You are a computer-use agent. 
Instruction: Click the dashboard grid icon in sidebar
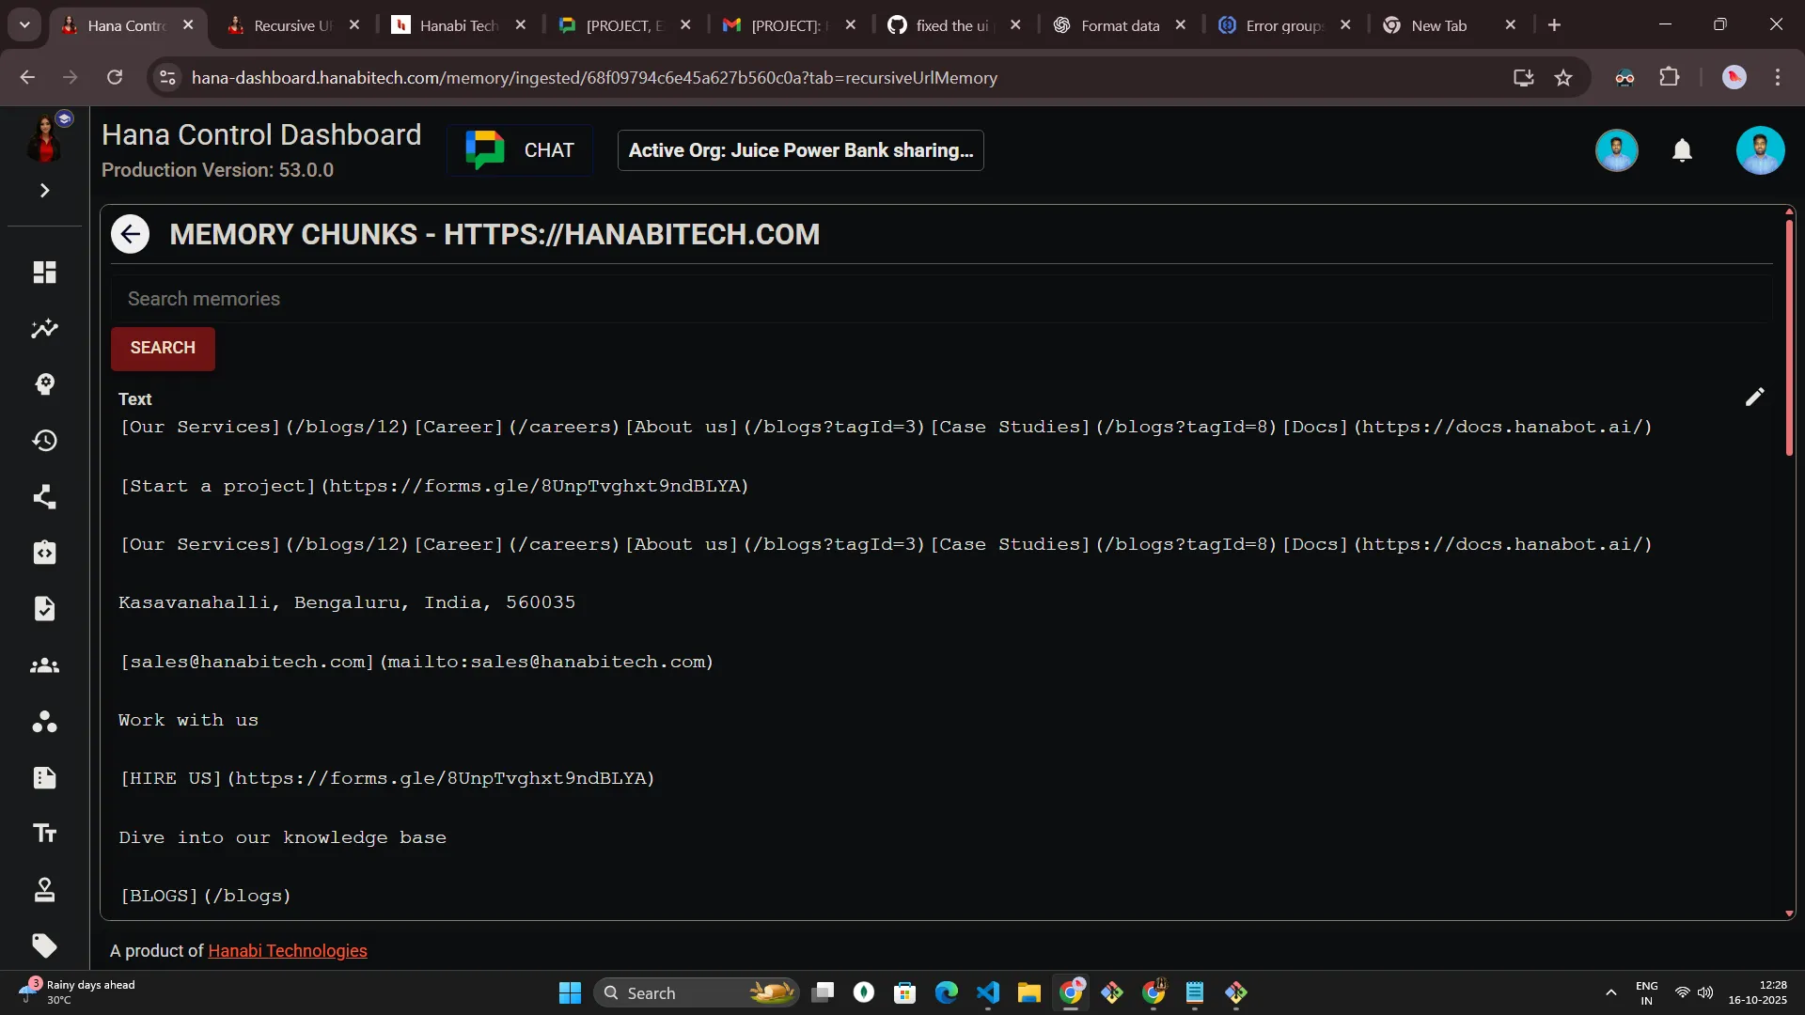point(44,273)
